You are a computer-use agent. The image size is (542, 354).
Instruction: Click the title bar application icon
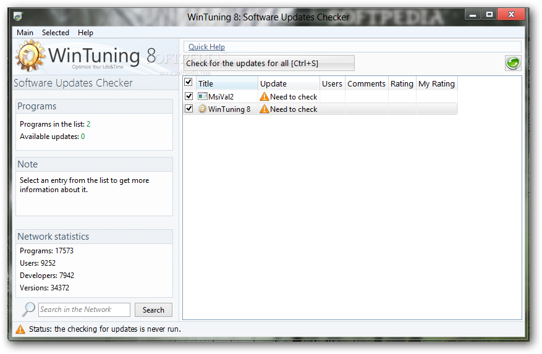click(x=18, y=16)
